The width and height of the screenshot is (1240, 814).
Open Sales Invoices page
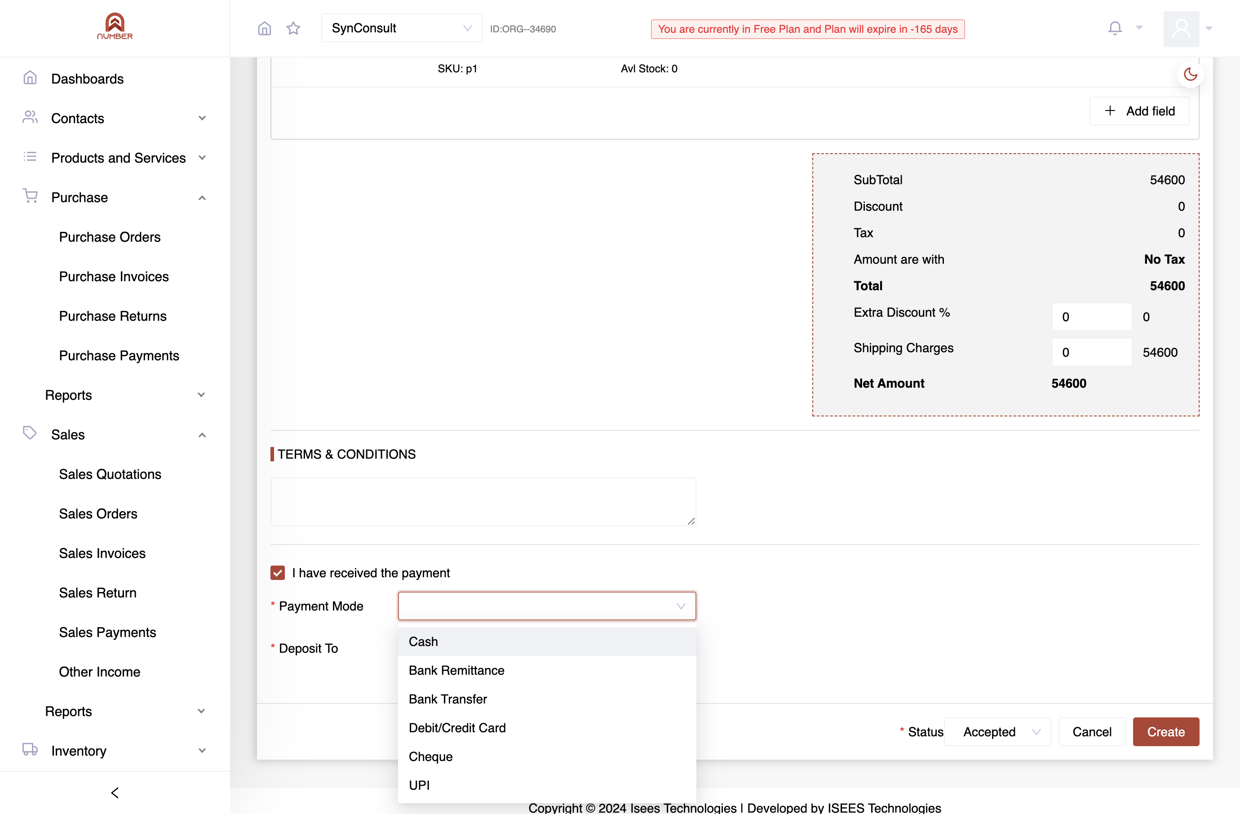102,553
